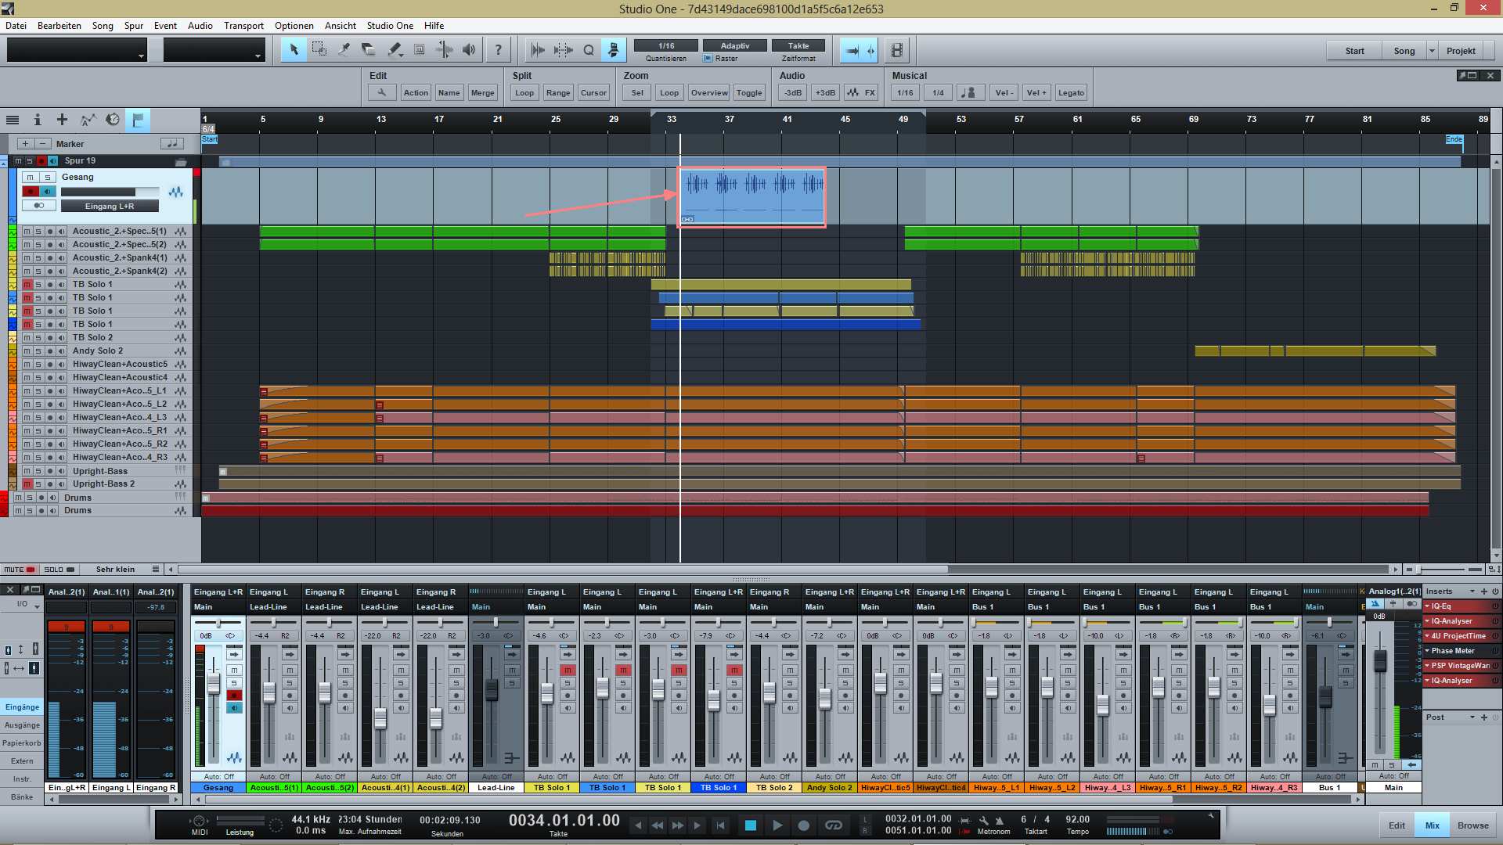Click the note-person icon in Musical macros
The width and height of the screenshot is (1503, 845).
(x=971, y=92)
